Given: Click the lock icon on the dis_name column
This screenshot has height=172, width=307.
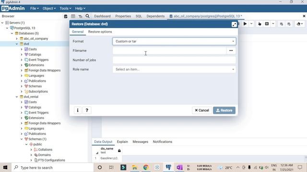Looking at the screenshot, I should click(x=119, y=150).
